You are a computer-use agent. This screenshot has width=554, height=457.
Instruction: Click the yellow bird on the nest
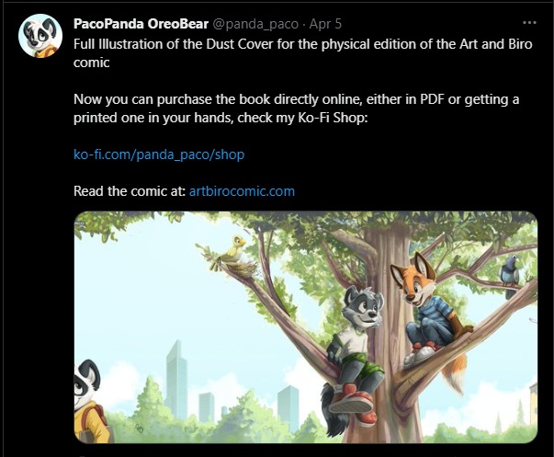point(234,250)
